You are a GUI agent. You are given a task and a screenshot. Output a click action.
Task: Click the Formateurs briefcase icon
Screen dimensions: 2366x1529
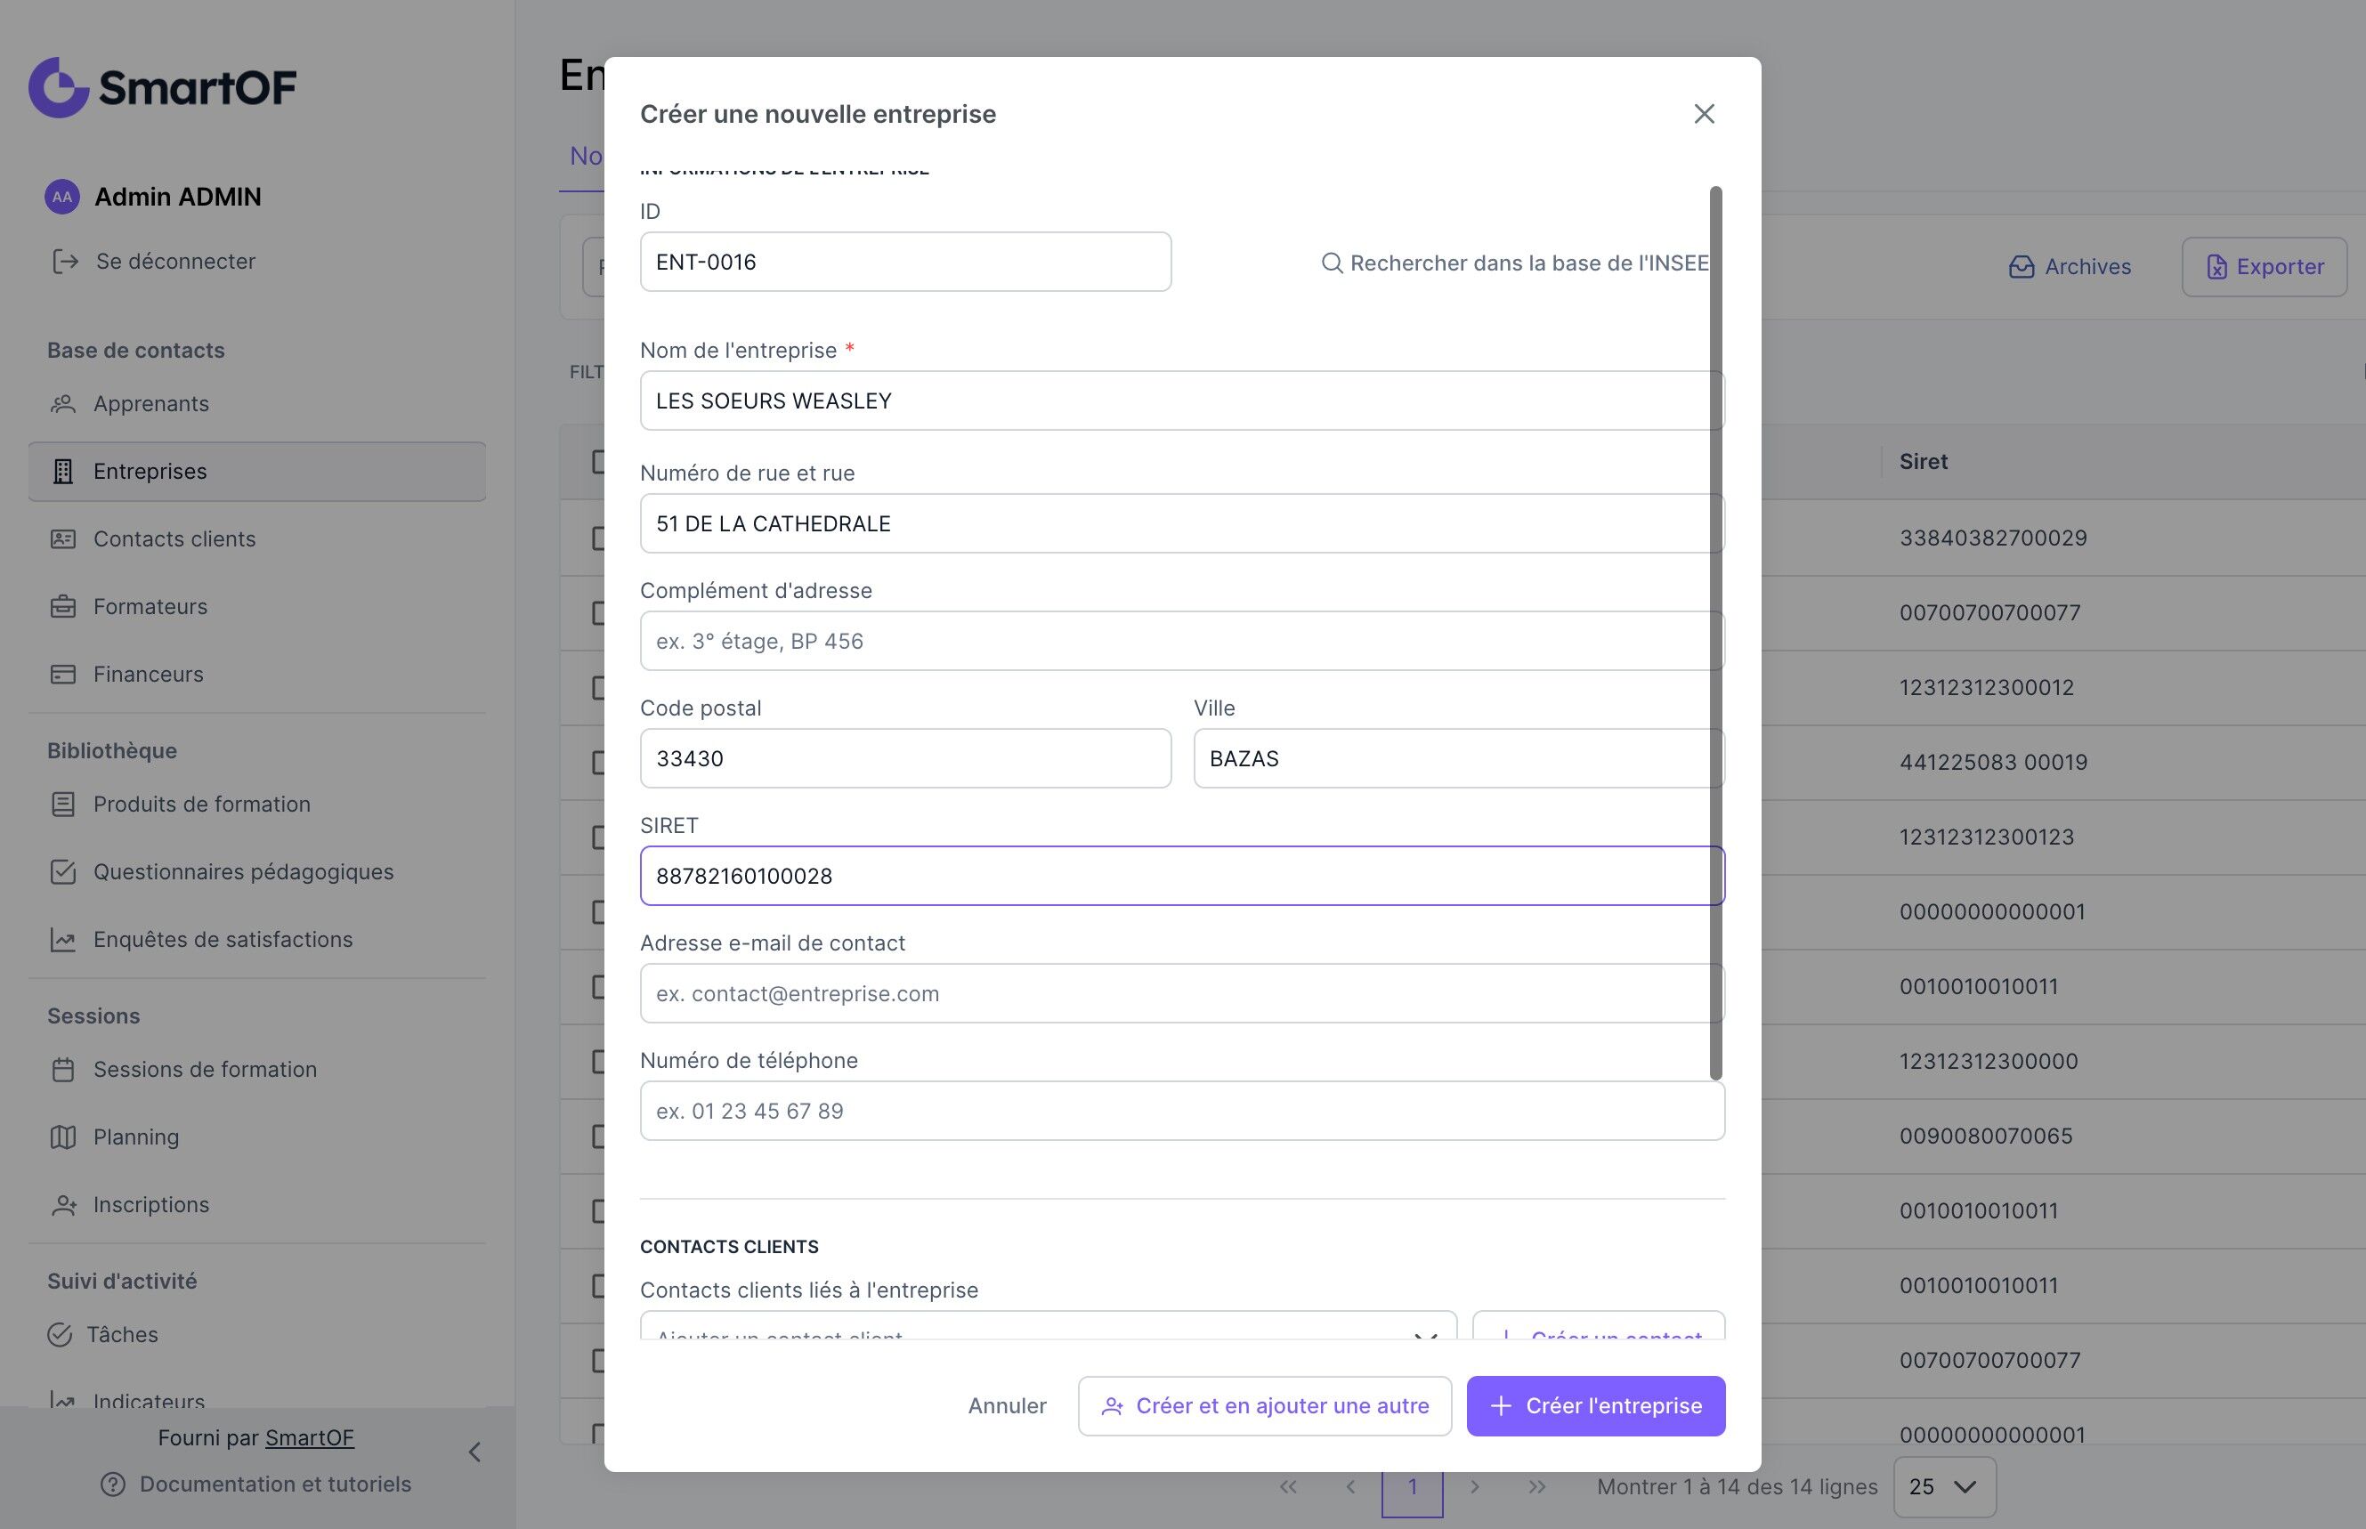pyautogui.click(x=63, y=607)
